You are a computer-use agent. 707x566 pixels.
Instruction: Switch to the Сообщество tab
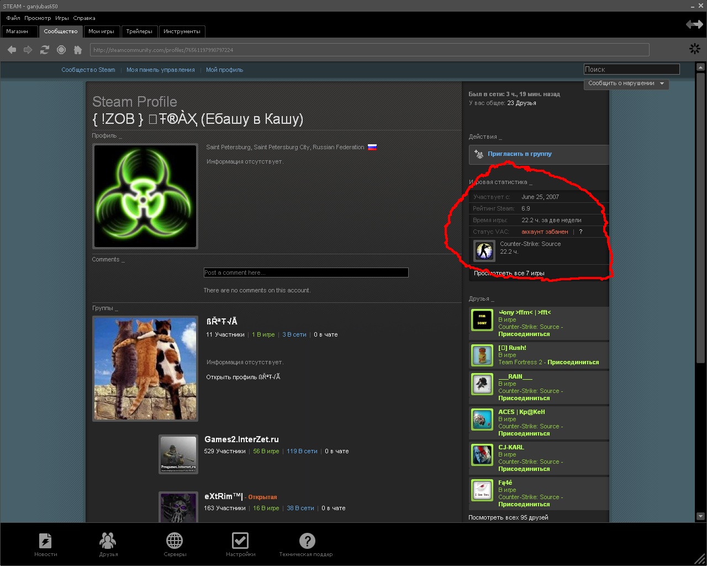click(x=61, y=32)
